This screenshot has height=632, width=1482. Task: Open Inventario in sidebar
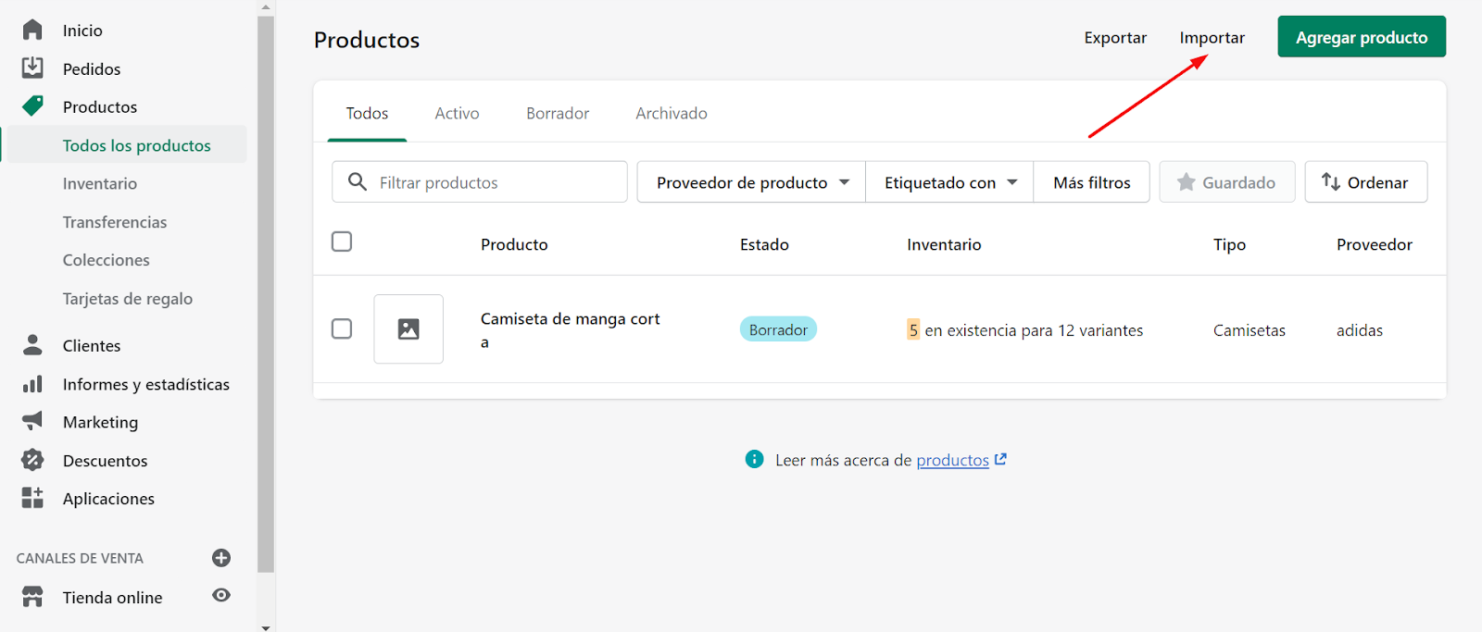tap(100, 183)
